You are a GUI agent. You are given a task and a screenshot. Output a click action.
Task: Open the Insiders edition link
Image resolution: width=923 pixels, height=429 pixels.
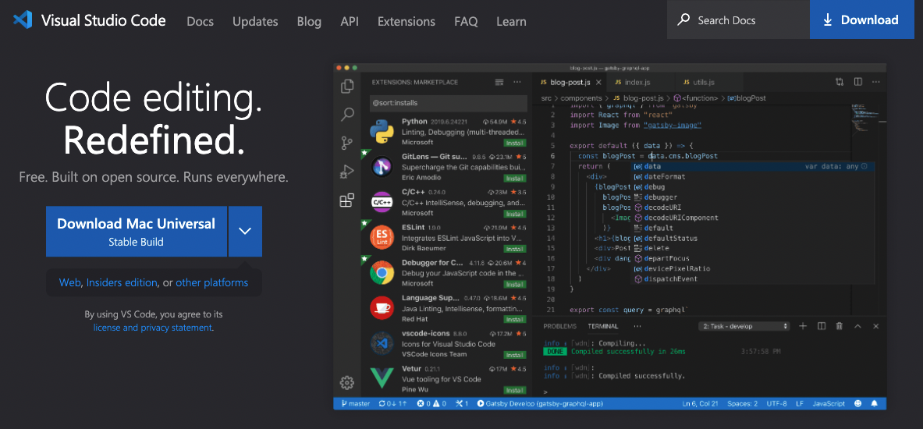122,282
